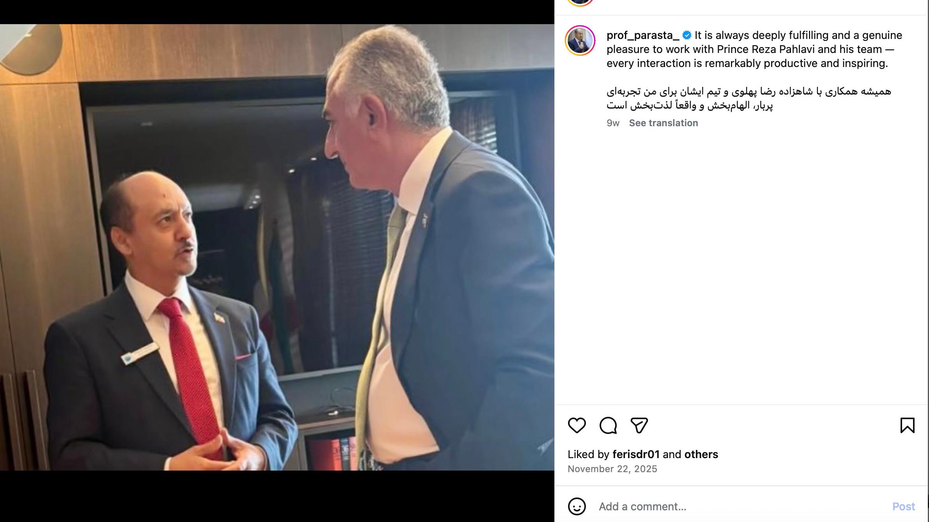This screenshot has height=522, width=929.
Task: Open comments via speech bubble icon
Action: point(608,425)
